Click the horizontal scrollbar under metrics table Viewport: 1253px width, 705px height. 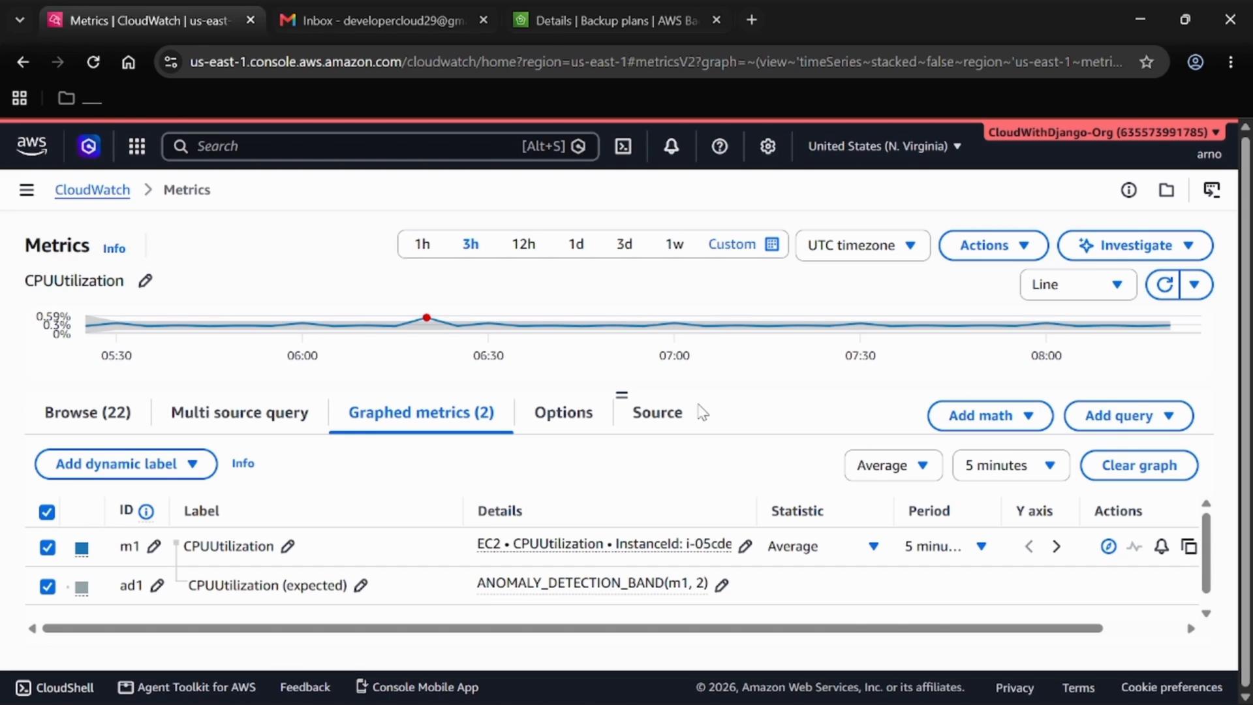572,629
